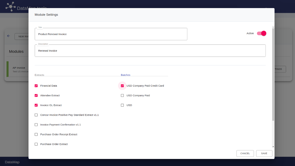Image resolution: width=295 pixels, height=166 pixels.
Task: Uncheck the Financial Data extract
Action: tap(36, 86)
